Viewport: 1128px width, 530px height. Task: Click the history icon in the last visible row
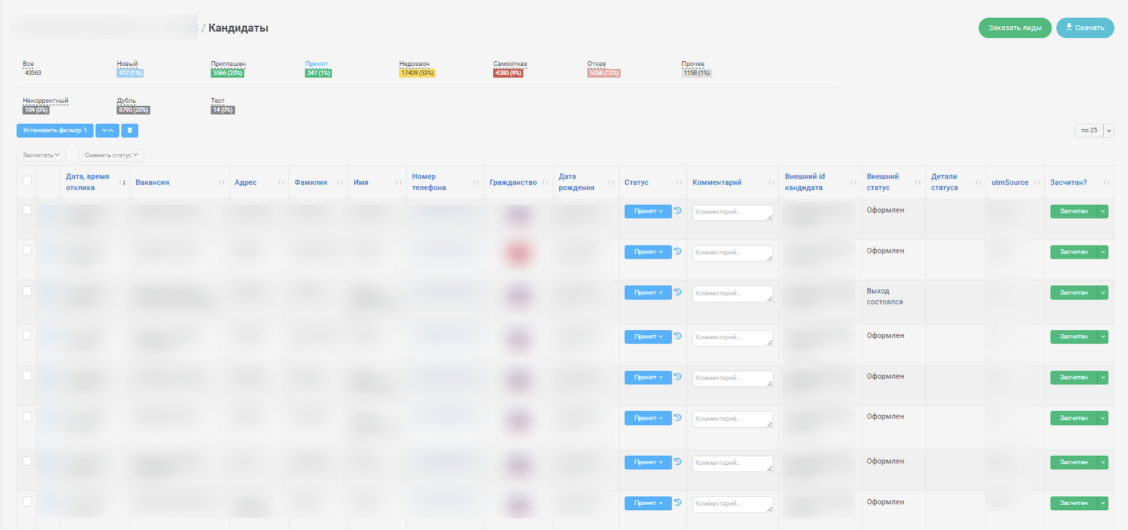point(677,502)
